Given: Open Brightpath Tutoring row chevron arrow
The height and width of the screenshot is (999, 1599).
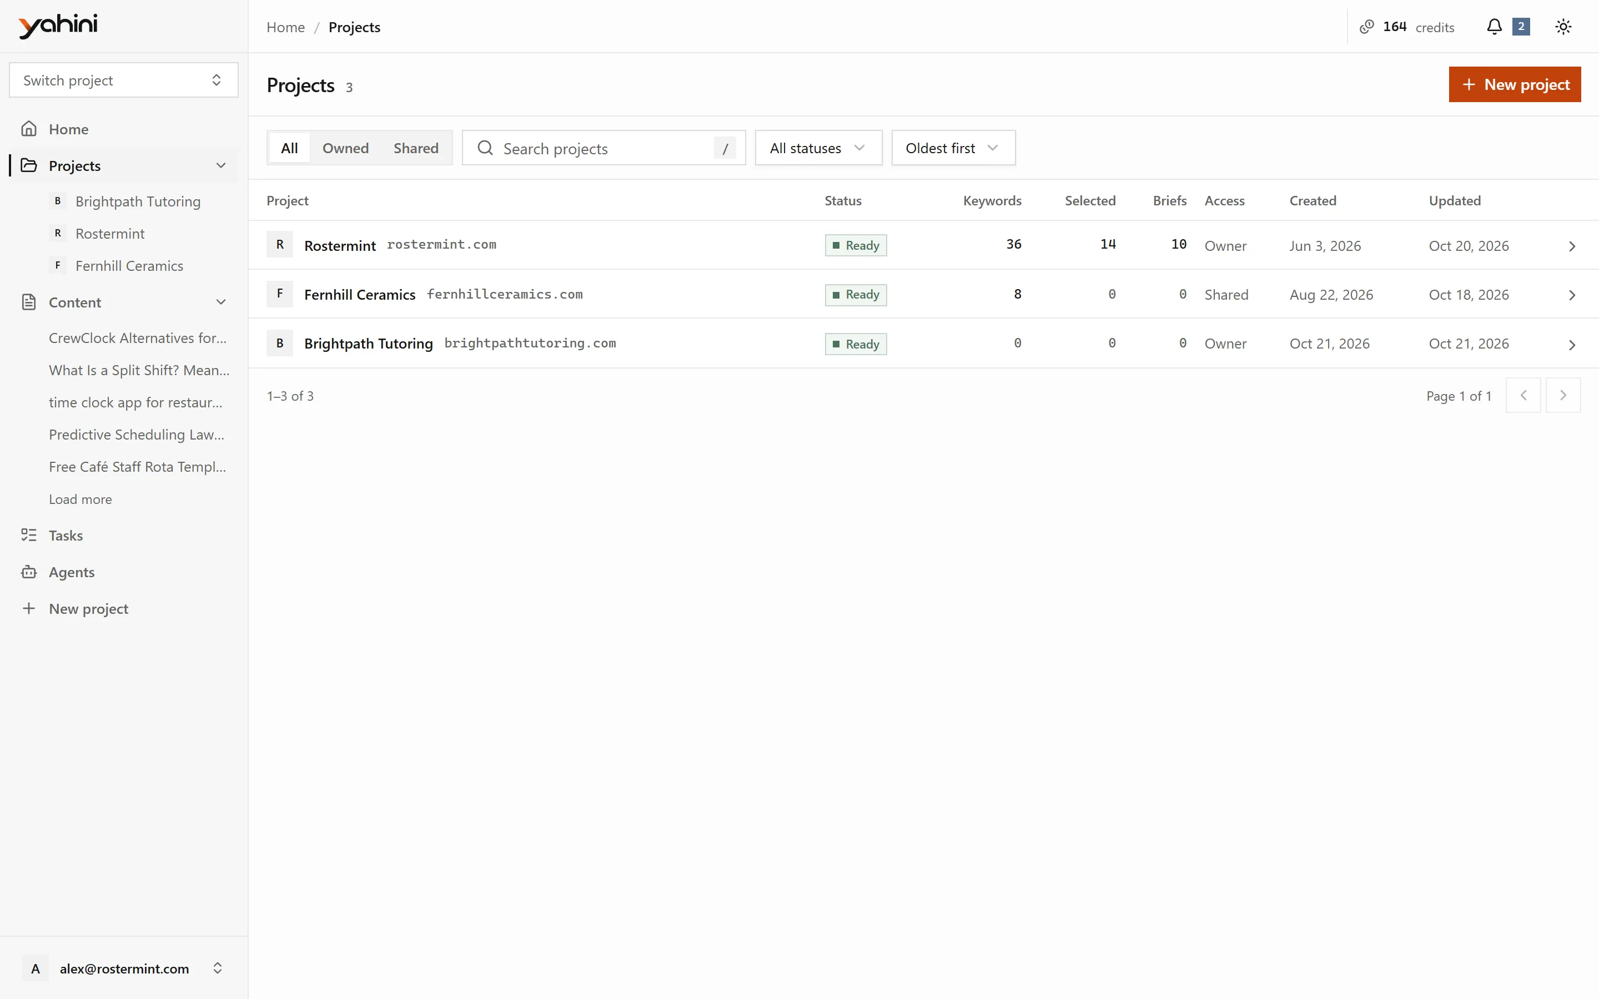Looking at the screenshot, I should point(1572,345).
